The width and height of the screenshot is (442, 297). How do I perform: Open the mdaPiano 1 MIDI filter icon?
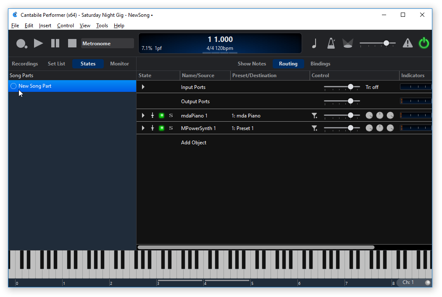coord(314,115)
